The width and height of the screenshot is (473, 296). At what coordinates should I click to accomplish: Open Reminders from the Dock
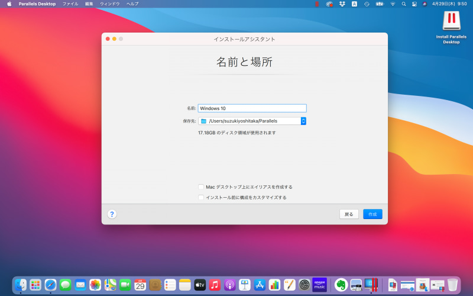click(x=170, y=285)
